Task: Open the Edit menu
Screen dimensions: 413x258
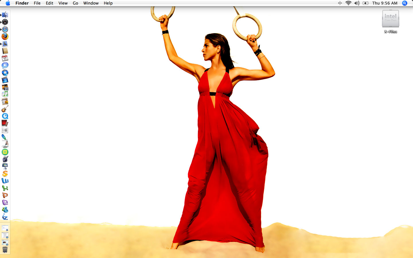Action: coord(49,3)
